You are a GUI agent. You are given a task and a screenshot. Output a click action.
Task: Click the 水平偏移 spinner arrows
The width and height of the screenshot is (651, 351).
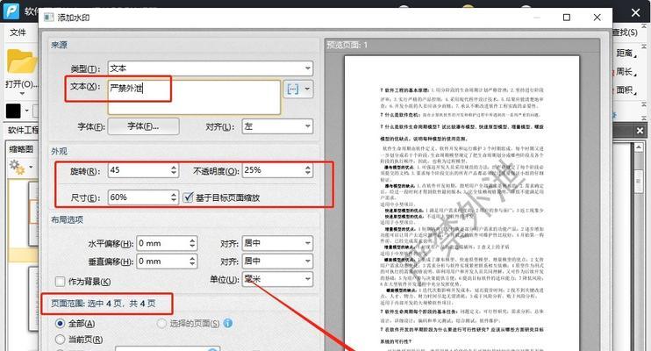pos(192,243)
